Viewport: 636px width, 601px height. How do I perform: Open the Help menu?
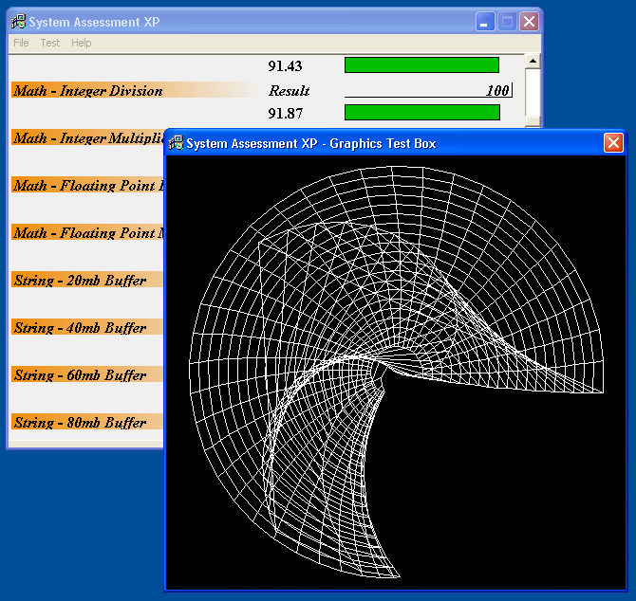tap(82, 43)
